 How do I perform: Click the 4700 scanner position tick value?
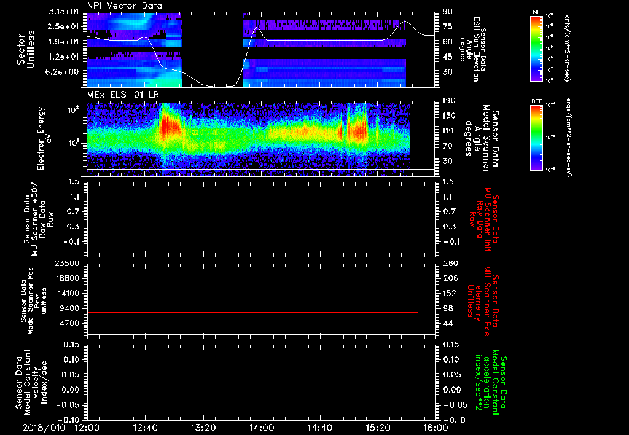pyautogui.click(x=69, y=323)
